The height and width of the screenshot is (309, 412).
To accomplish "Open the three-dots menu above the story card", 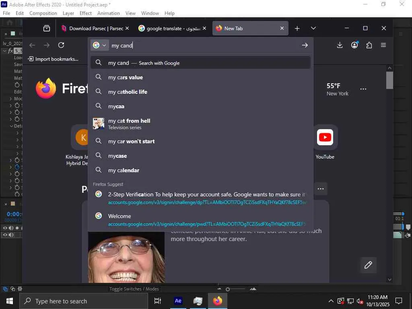I will pos(321,189).
